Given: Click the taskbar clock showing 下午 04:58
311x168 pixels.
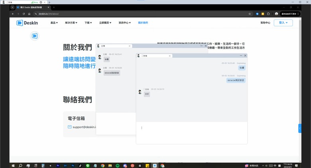Looking at the screenshot, I should point(287,166).
